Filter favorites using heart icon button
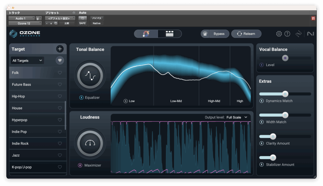This screenshot has width=323, height=186. [60, 60]
